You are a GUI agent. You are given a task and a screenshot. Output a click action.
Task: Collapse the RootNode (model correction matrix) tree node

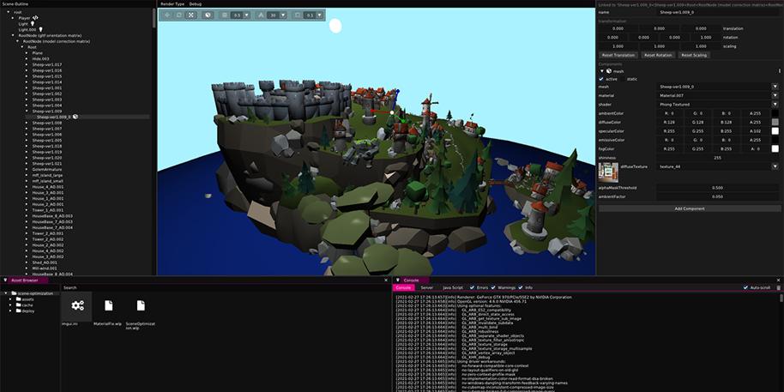coord(19,41)
